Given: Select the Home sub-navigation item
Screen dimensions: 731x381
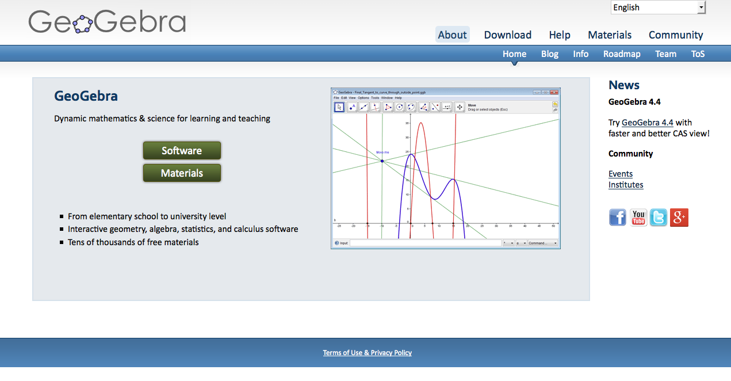Looking at the screenshot, I should tap(514, 54).
